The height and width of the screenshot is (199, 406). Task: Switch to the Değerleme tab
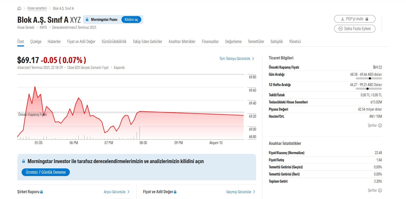(x=233, y=41)
